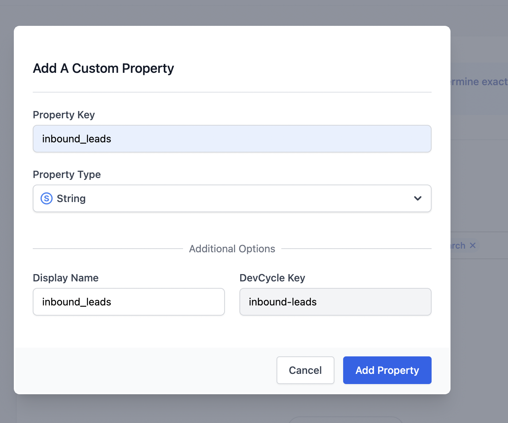Click the X icon on the background search chip
This screenshot has width=508, height=423.
click(472, 245)
